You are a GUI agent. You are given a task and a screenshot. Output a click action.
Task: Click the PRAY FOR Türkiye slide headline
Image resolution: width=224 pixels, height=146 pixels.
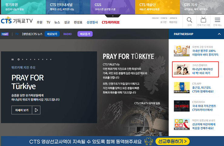point(28,82)
